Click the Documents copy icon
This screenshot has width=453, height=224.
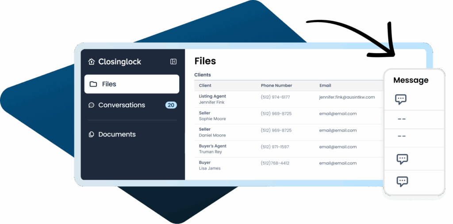[x=91, y=134]
